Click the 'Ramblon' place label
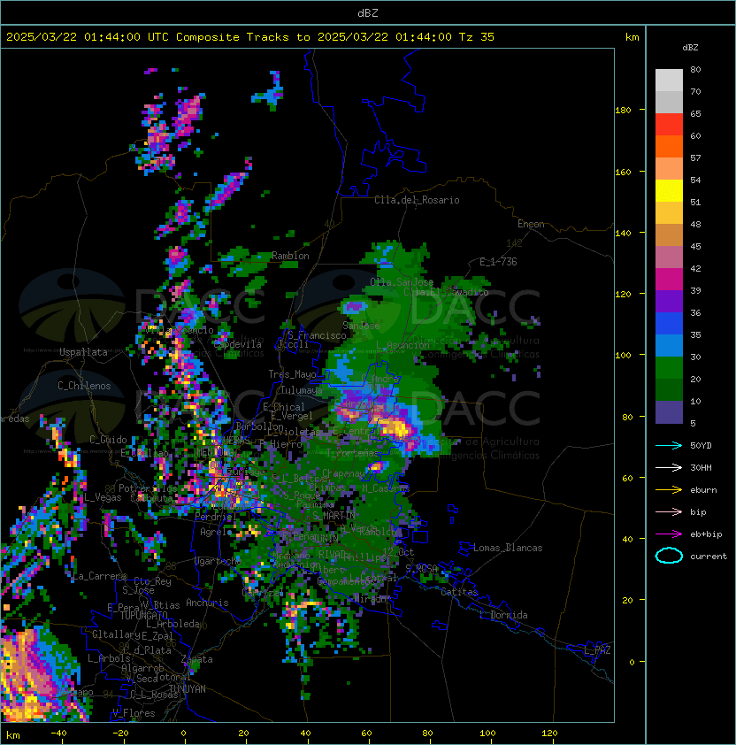Screen dimensions: 736x745 pos(290,256)
